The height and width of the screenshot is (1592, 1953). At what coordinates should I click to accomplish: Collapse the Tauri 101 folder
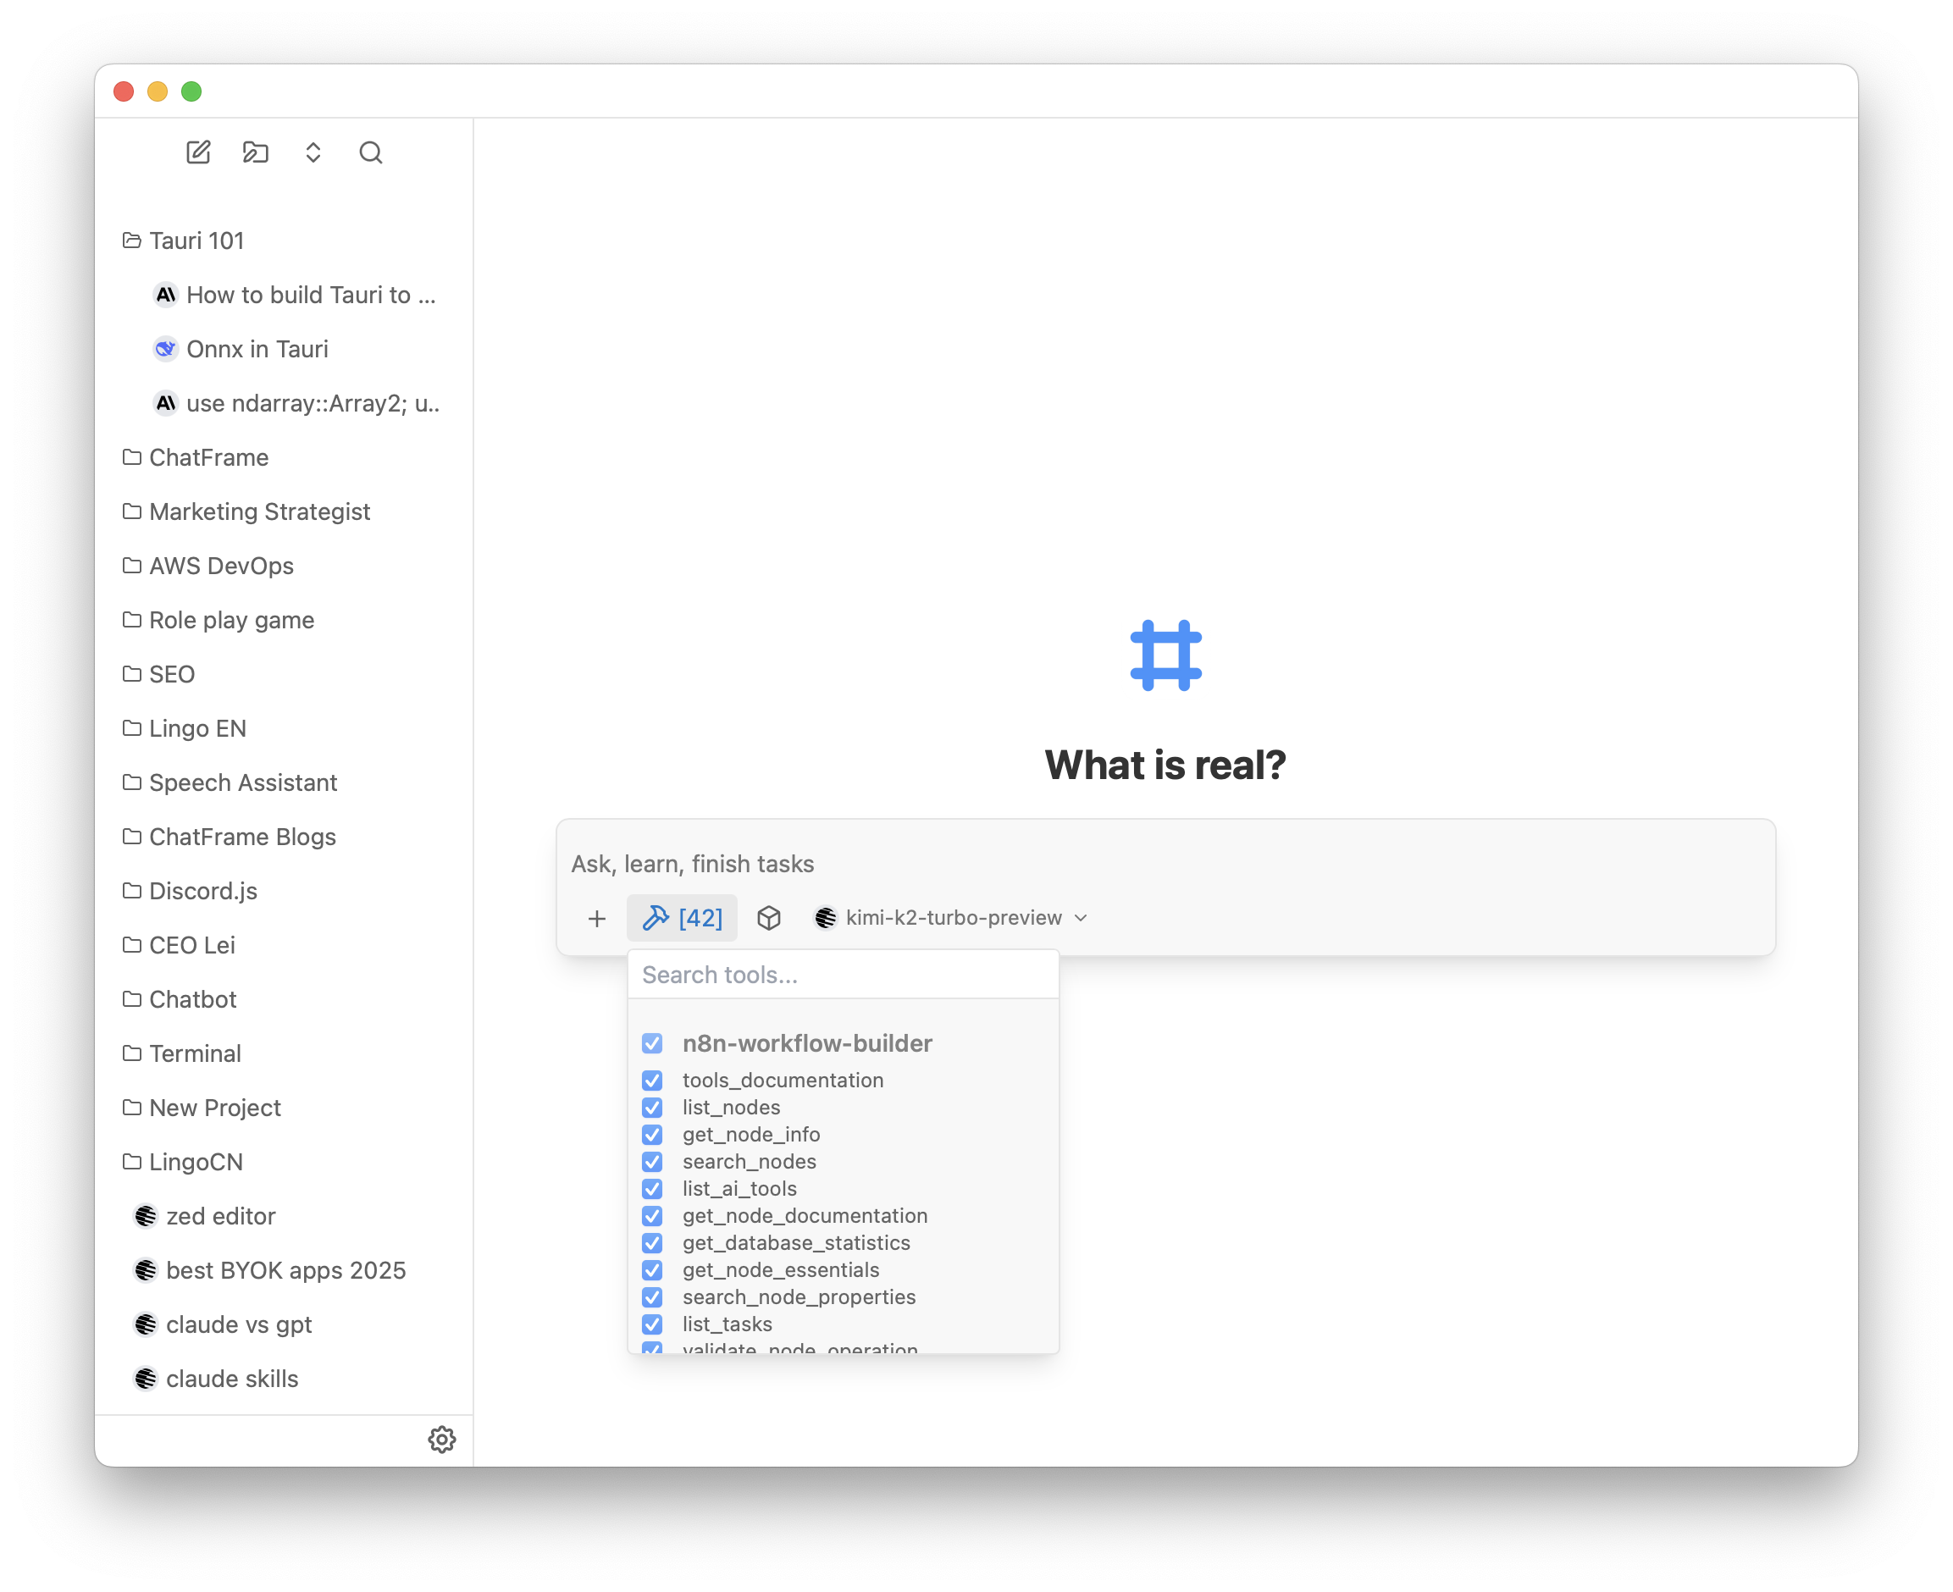pyautogui.click(x=196, y=240)
